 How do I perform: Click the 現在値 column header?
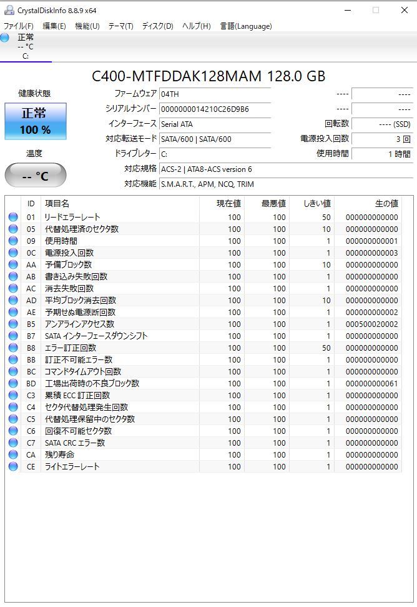(x=222, y=204)
